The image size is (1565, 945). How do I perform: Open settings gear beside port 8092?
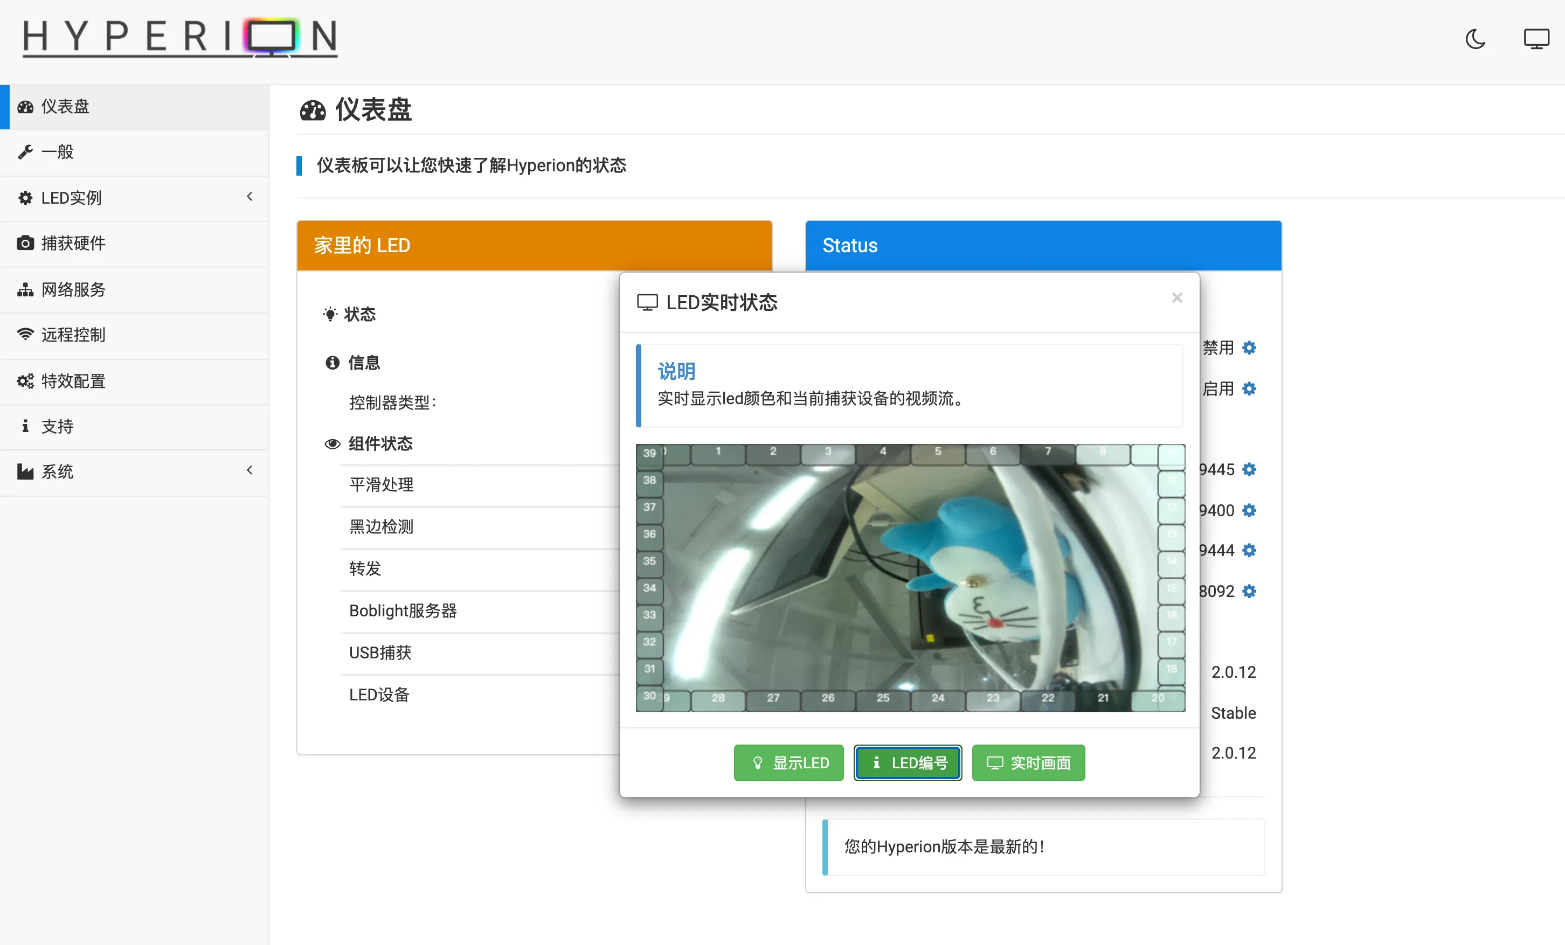click(x=1249, y=591)
